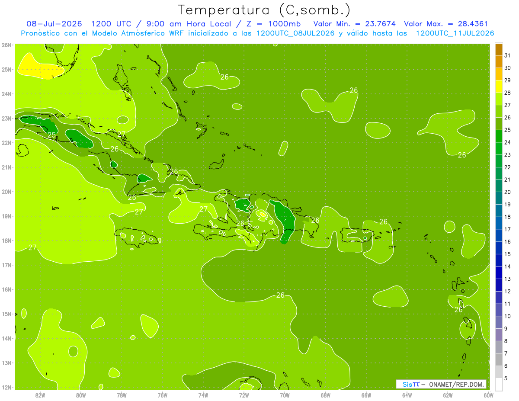
Task: Click "1200UTC_08JUL2026" initialization time text
Action: coord(295,33)
